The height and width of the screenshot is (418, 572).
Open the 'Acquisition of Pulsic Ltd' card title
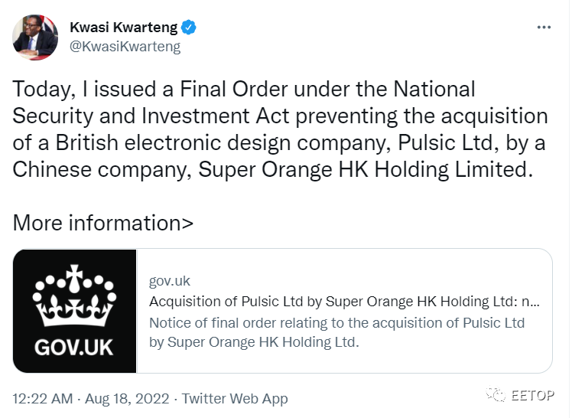(x=344, y=302)
